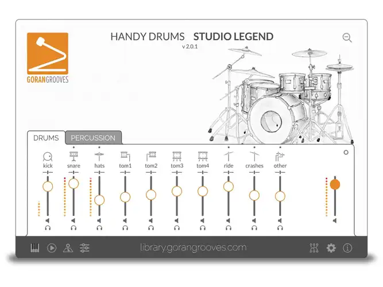The image size is (383, 287).
Task: Click the other instruments icon
Action: (280, 156)
